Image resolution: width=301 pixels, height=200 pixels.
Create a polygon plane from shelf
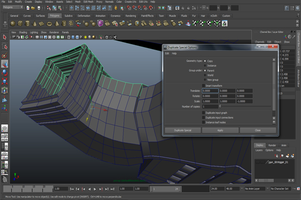click(42, 23)
